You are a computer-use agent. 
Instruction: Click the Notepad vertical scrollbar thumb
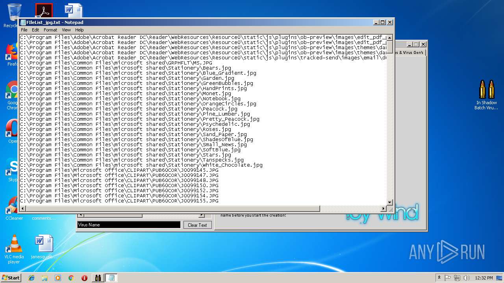click(x=389, y=47)
